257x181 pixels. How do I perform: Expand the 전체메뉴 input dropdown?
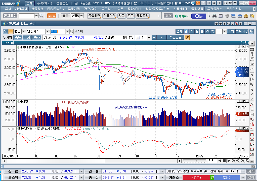tap(36, 16)
